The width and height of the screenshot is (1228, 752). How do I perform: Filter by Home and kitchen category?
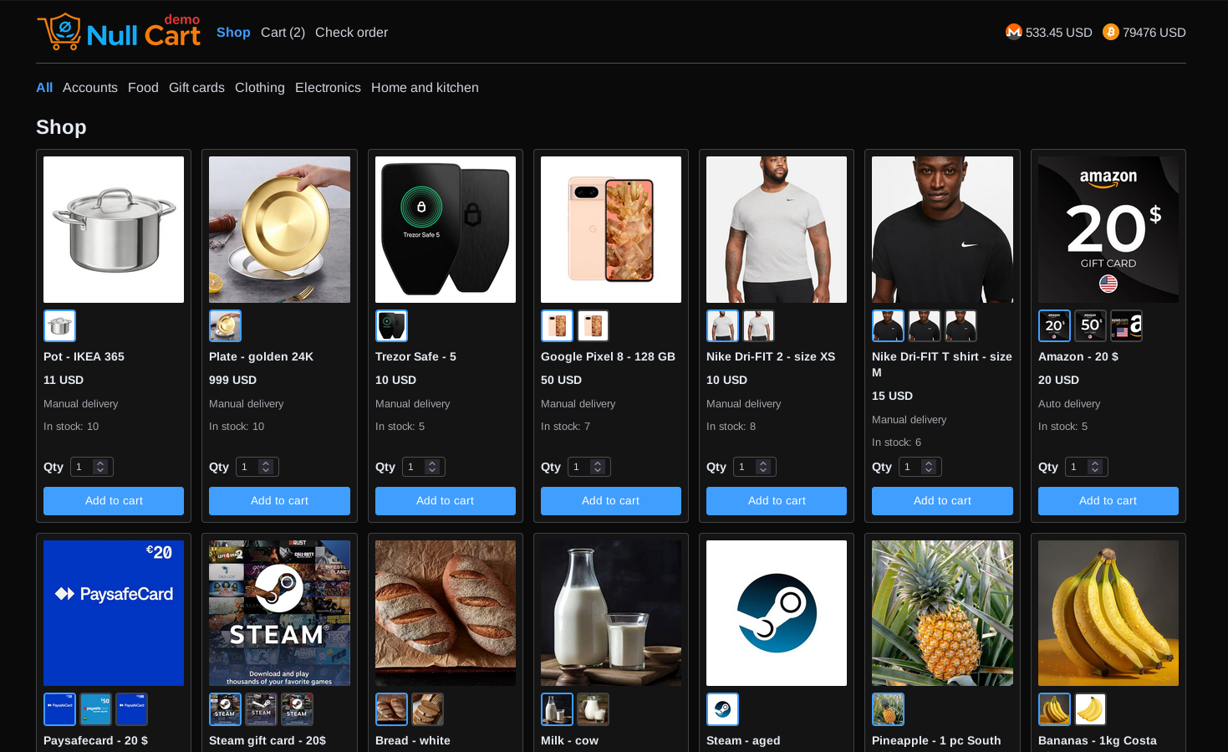pos(425,87)
